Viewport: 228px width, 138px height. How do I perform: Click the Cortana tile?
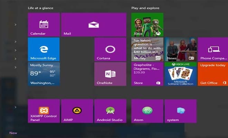tap(110, 49)
